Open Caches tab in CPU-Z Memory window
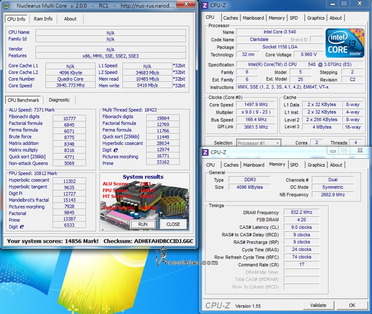 coord(231,165)
